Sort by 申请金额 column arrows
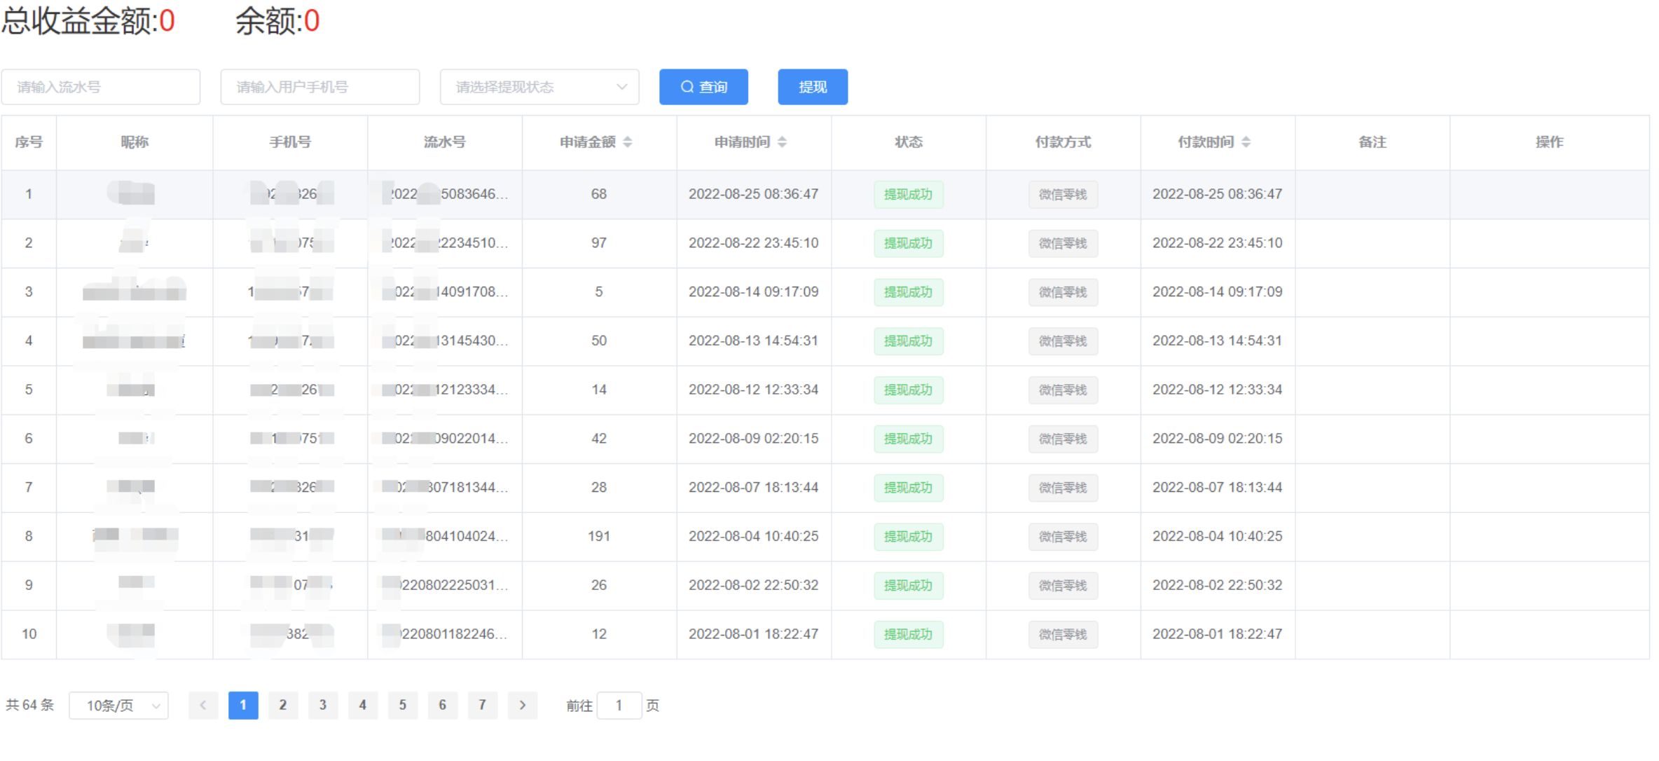The width and height of the screenshot is (1659, 761). 628,142
